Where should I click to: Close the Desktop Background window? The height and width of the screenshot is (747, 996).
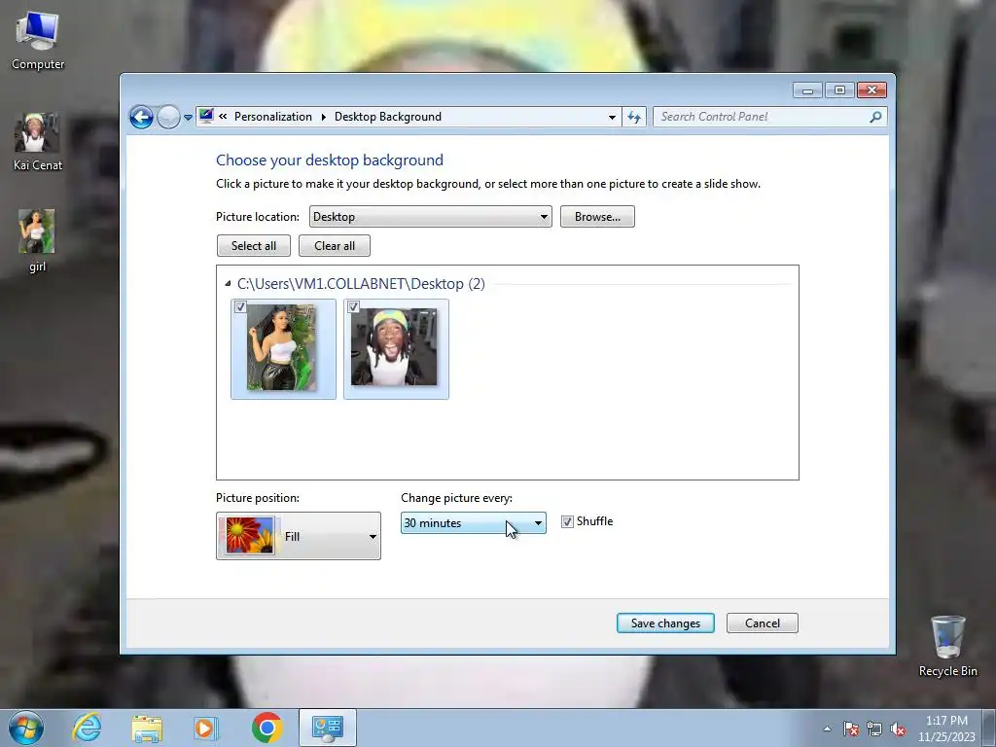(x=871, y=90)
